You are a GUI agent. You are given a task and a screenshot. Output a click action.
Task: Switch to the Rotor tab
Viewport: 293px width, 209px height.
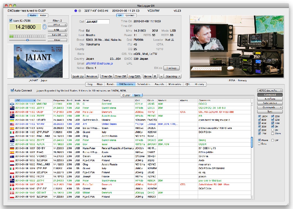pos(43,15)
